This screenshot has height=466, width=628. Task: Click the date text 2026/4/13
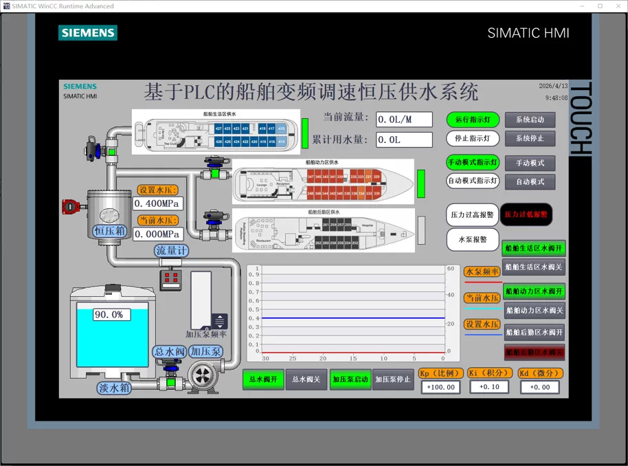click(x=553, y=86)
